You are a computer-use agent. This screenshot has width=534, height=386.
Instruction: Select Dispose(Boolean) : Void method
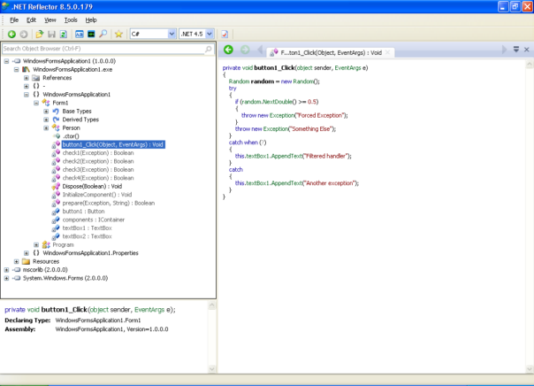tap(92, 186)
